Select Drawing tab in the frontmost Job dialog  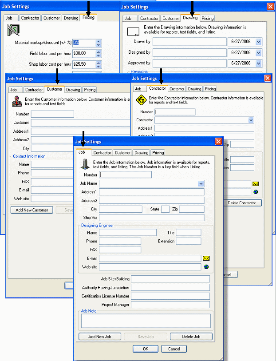(x=142, y=153)
